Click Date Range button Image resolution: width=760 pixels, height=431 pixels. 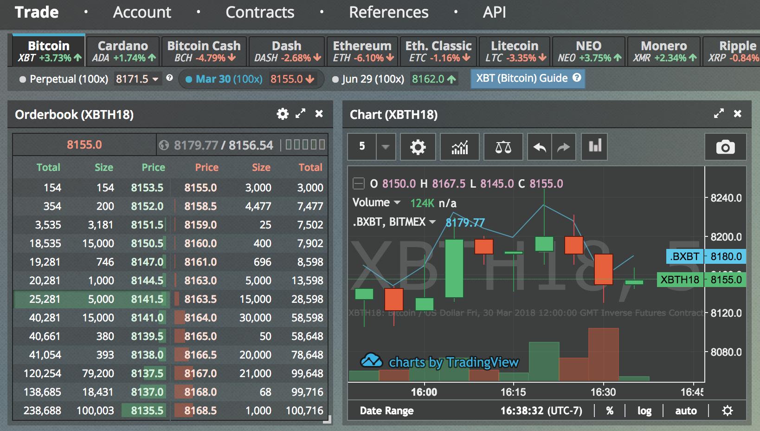pyautogui.click(x=387, y=411)
